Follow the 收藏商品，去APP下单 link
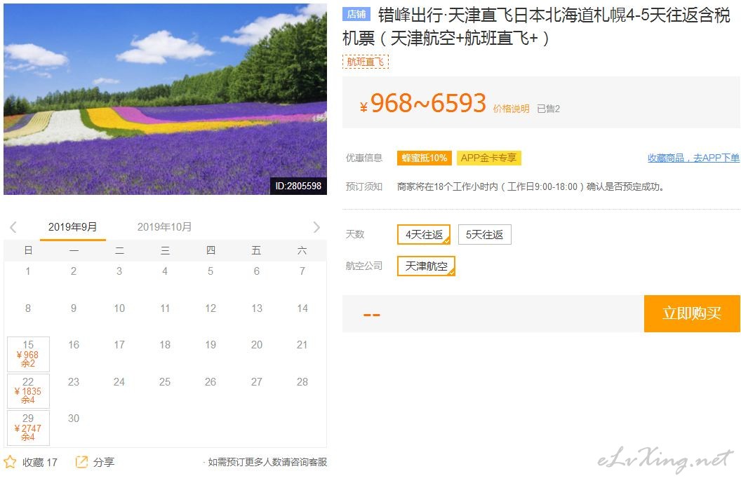 coord(693,158)
